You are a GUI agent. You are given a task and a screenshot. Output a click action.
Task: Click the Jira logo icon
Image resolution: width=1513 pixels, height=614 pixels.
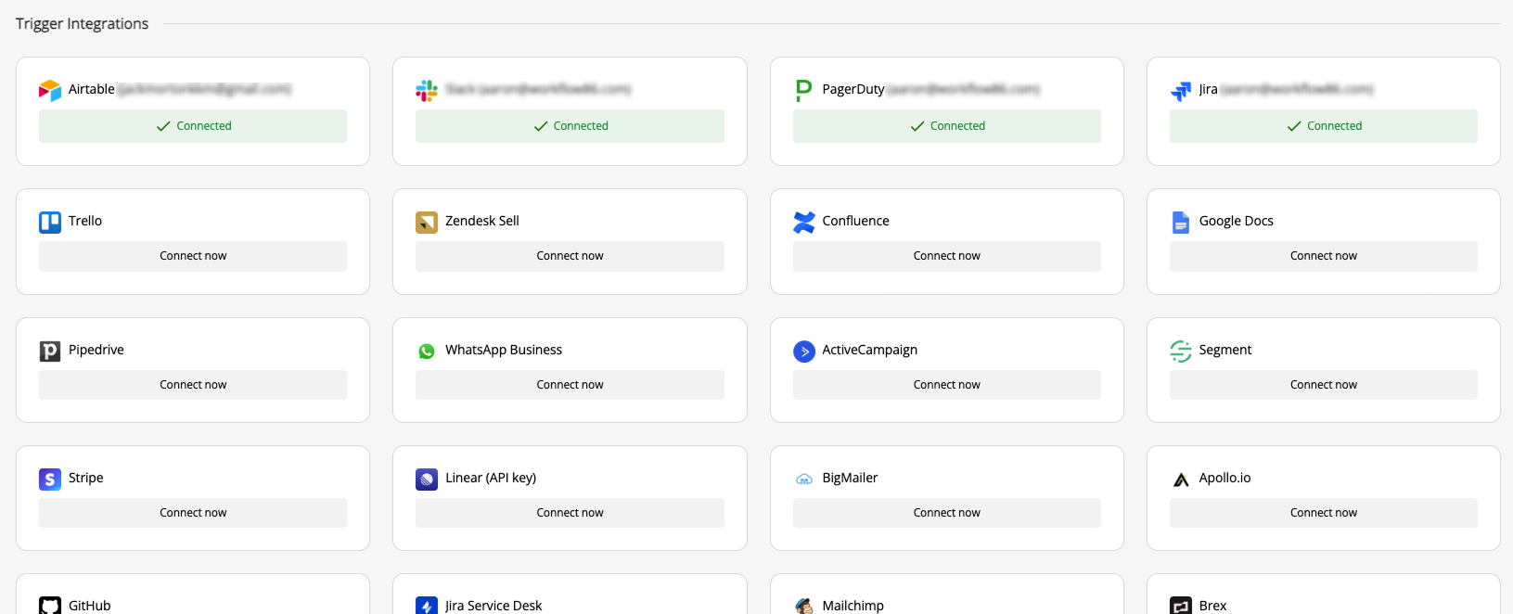click(1181, 90)
